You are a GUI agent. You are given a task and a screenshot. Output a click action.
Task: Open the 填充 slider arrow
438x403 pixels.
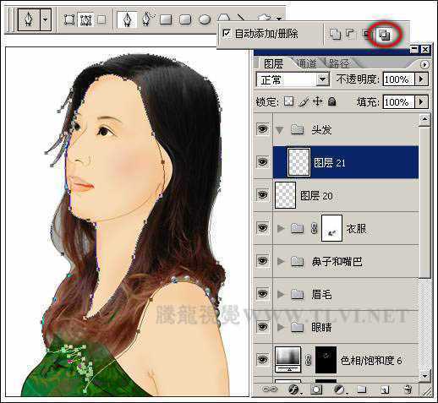[421, 102]
